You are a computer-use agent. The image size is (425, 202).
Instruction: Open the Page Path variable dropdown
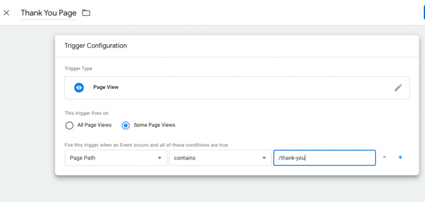click(x=116, y=158)
